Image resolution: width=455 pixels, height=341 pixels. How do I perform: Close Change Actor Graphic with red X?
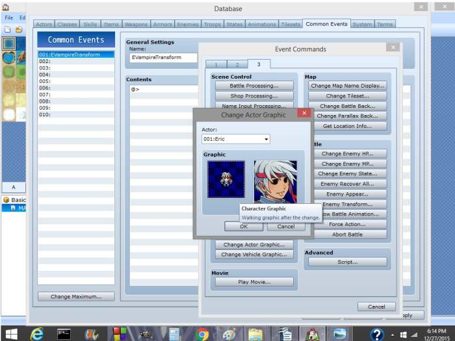click(x=304, y=113)
